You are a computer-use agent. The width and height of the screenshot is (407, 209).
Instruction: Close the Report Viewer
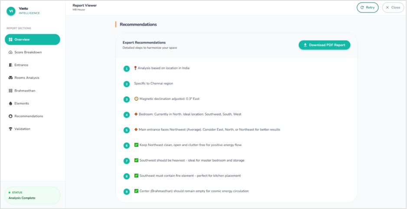[x=393, y=7]
